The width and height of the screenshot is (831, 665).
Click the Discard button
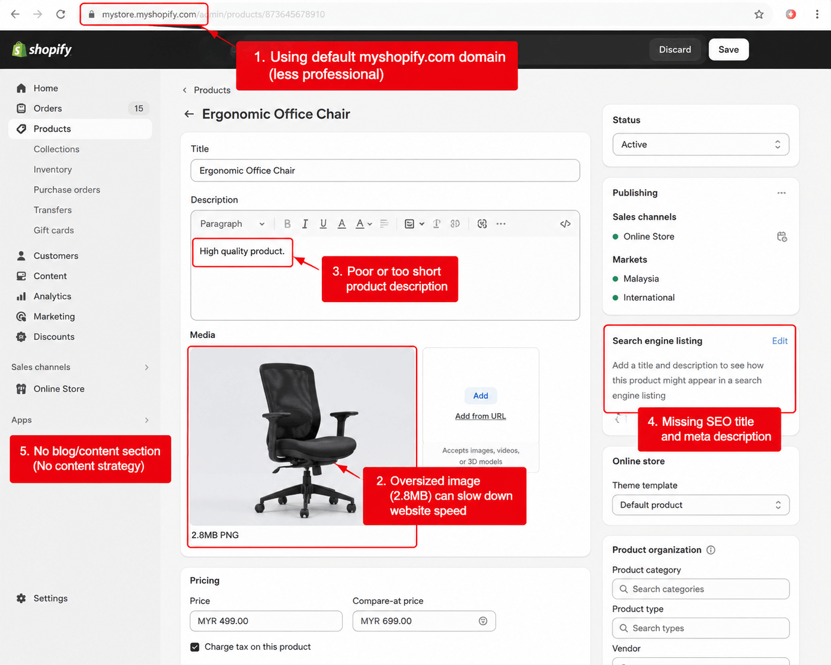pos(675,50)
